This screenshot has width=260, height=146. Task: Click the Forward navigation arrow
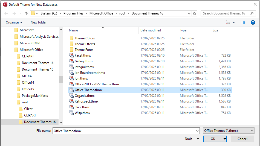tap(14, 13)
